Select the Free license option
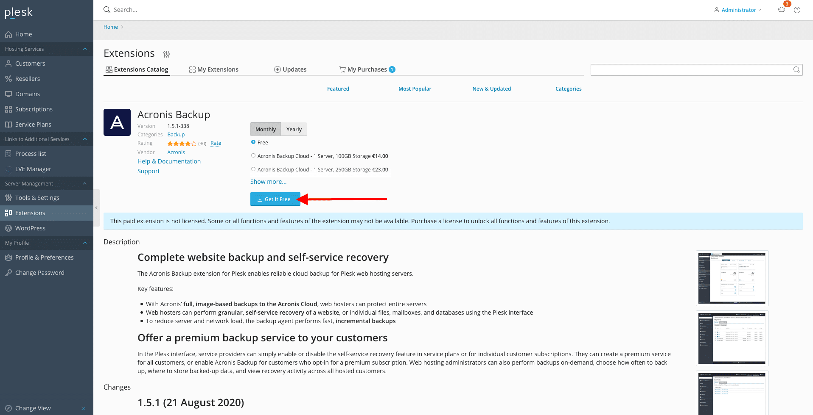The image size is (813, 415). coord(253,142)
